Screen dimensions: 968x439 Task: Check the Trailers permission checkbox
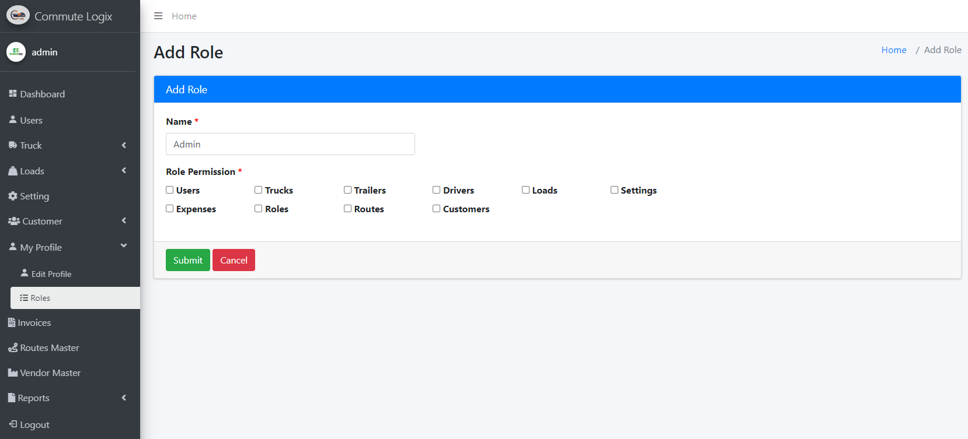pos(347,190)
